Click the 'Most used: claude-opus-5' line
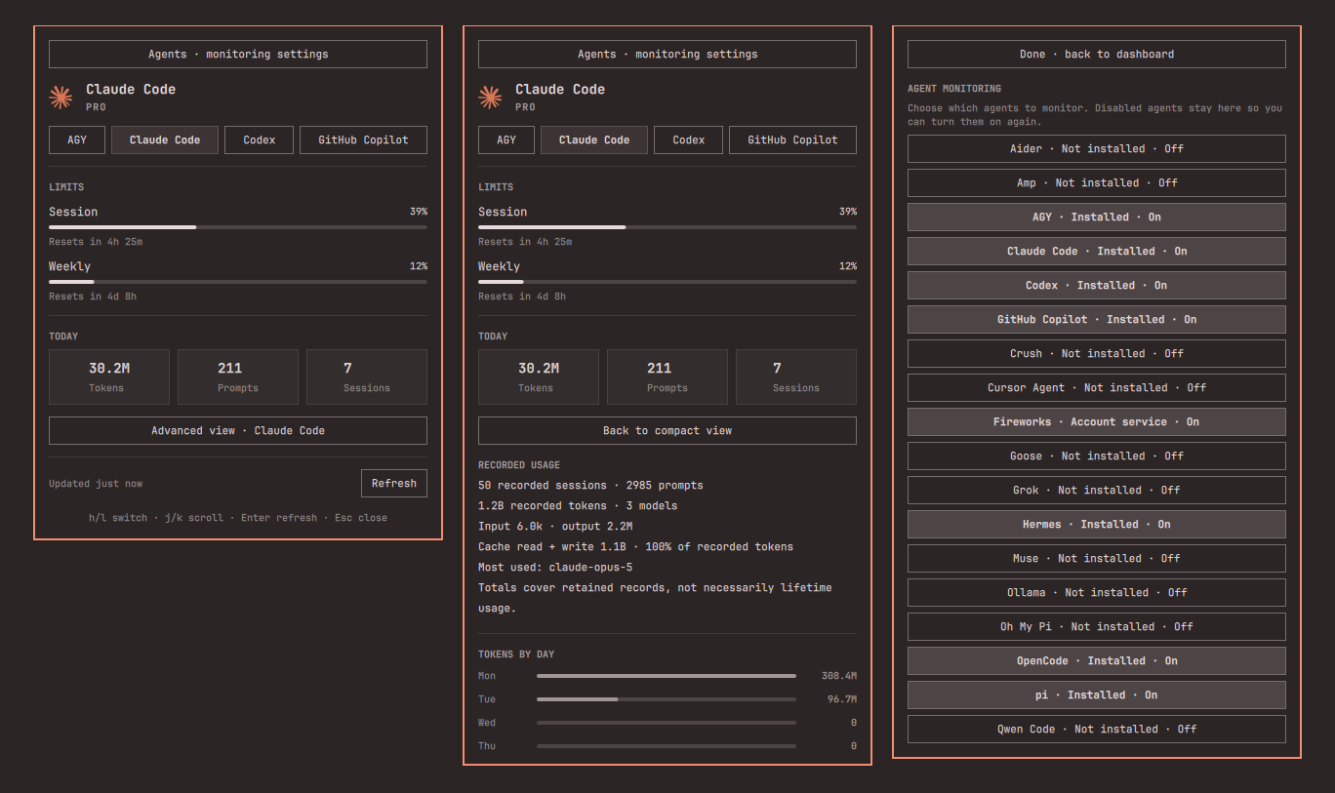This screenshot has height=793, width=1335. coord(555,568)
